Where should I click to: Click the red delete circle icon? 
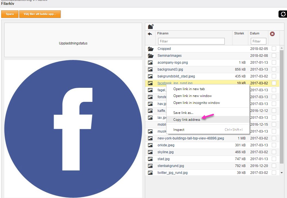point(272,34)
